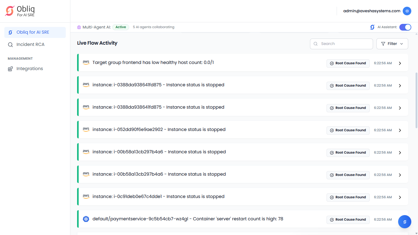Go to Integrations in sidebar
The image size is (418, 235).
[x=30, y=69]
